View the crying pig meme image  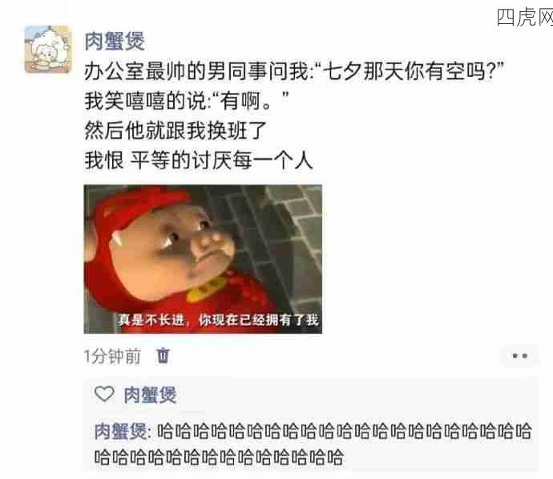[x=203, y=258]
